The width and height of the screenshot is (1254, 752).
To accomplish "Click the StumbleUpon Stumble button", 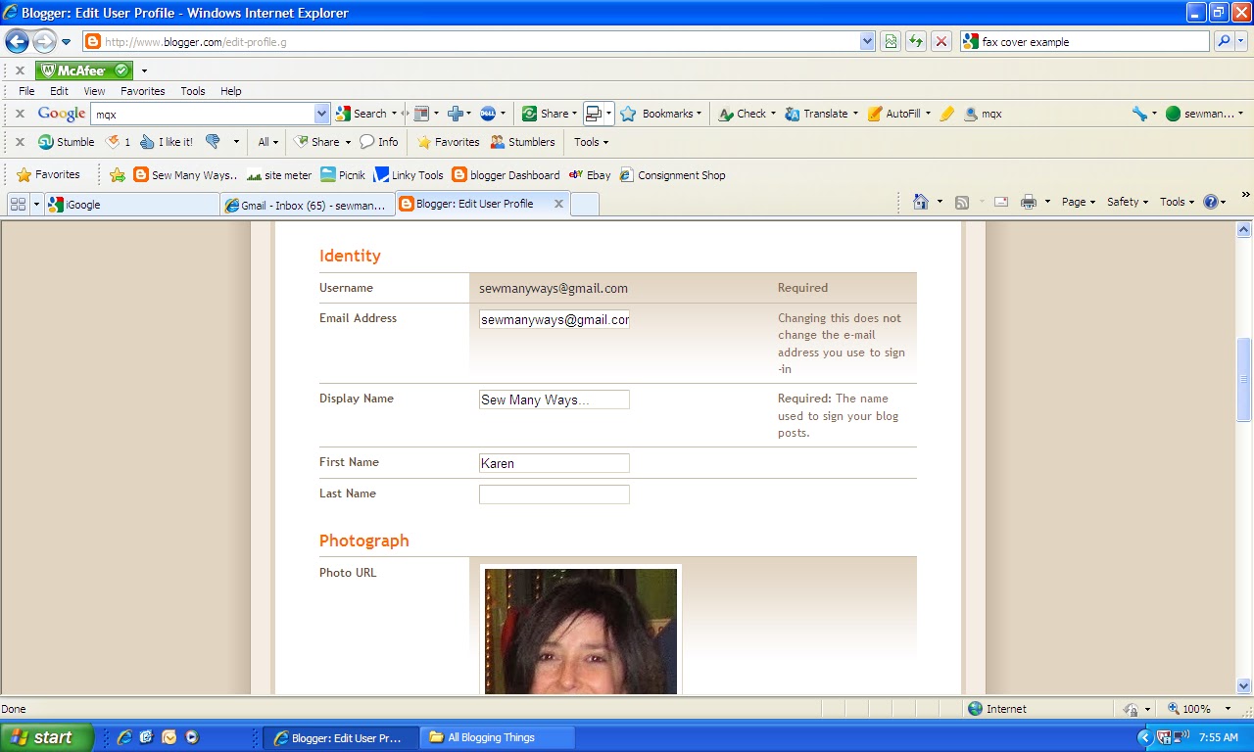I will [x=66, y=142].
